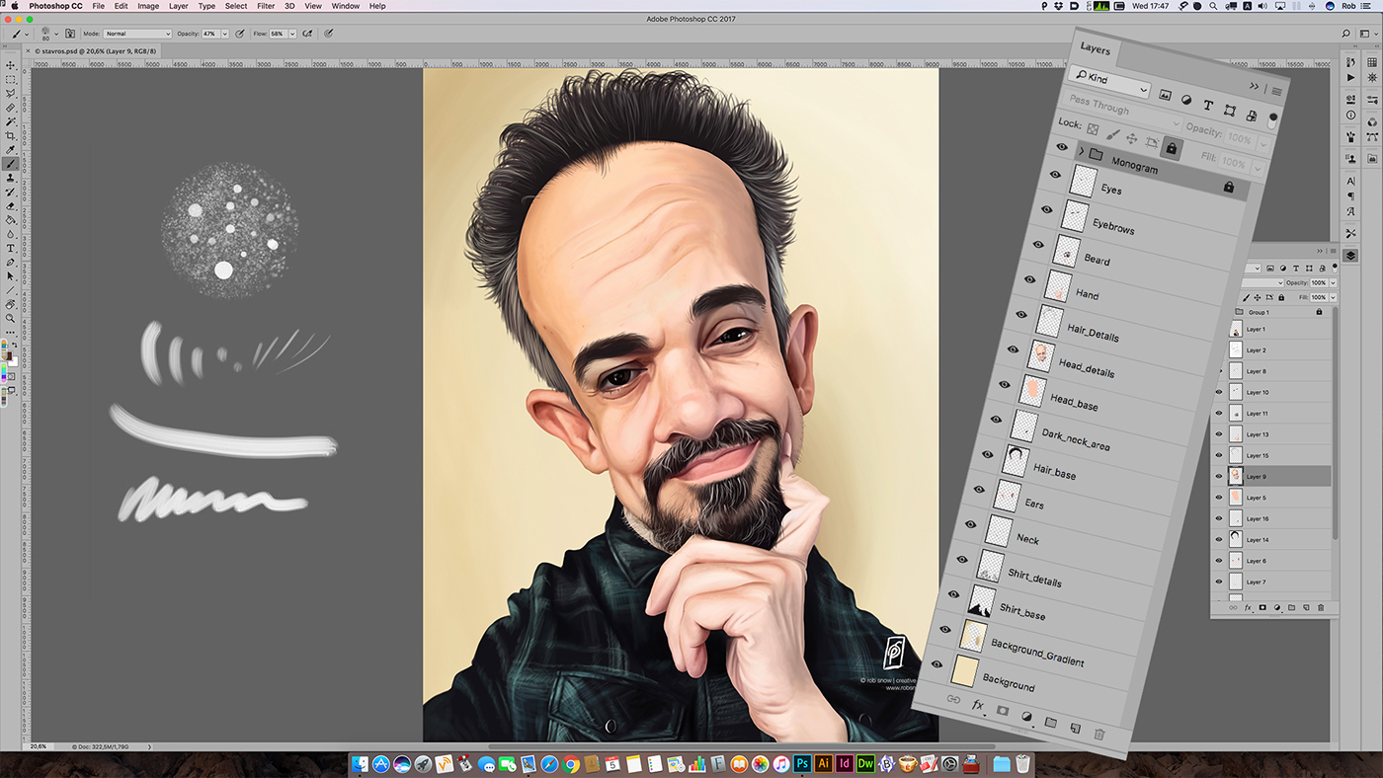Click the type layer filter icon in the tilted Layers panel
Screen dimensions: 1383x778
(1208, 106)
